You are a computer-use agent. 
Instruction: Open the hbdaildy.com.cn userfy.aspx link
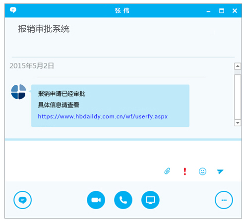[x=103, y=116]
